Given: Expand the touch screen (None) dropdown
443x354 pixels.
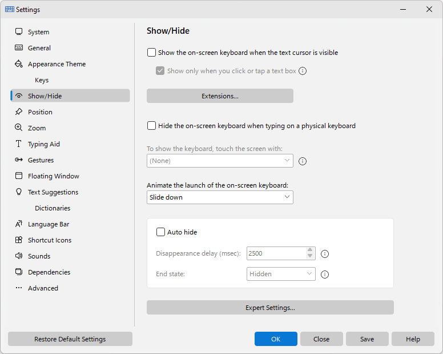Looking at the screenshot, I should click(220, 161).
